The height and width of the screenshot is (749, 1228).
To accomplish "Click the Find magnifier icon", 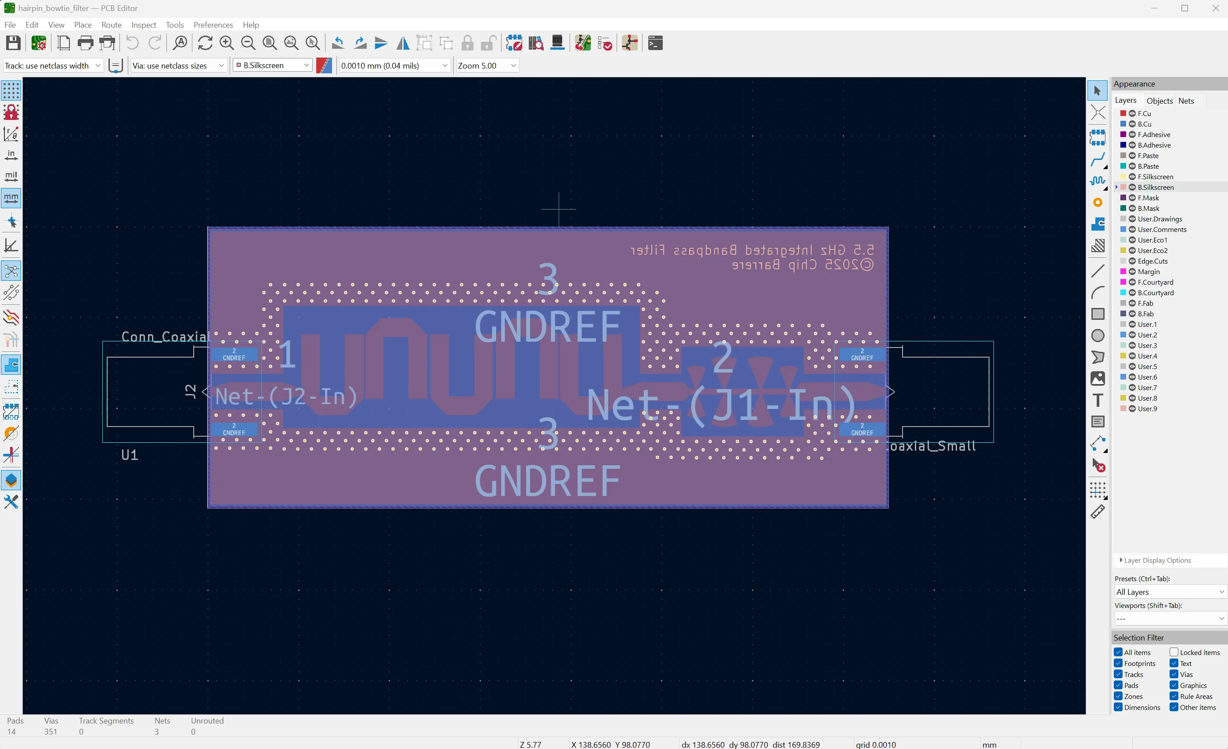I will [180, 43].
